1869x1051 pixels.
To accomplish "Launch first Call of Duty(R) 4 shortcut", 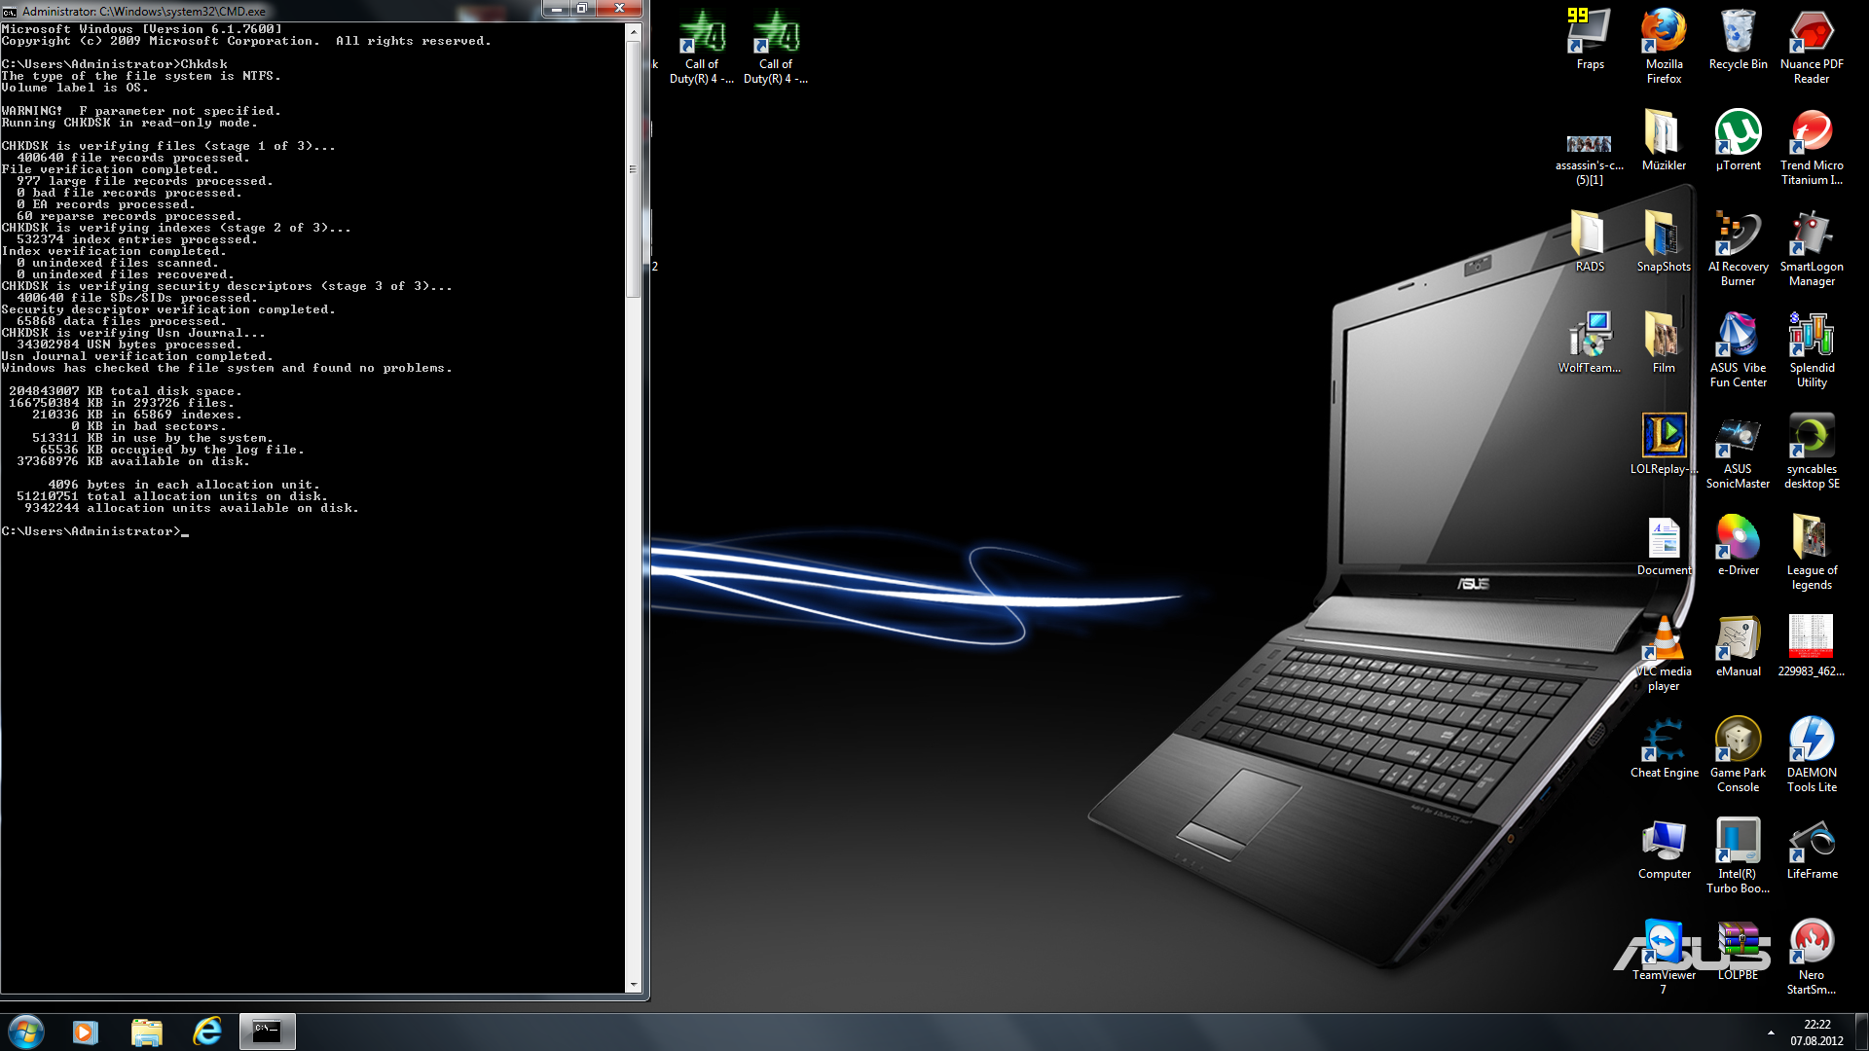I will [702, 46].
